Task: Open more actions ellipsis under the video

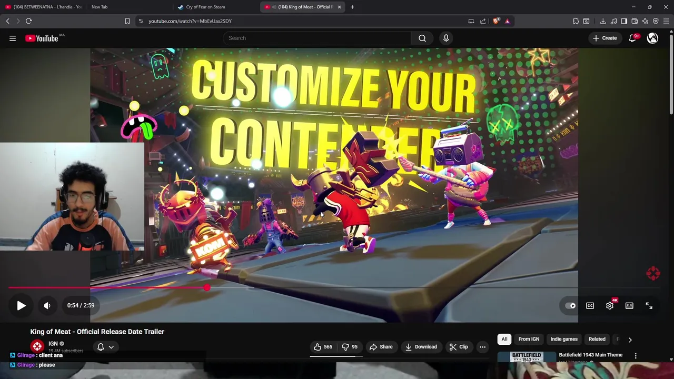Action: [x=482, y=347]
